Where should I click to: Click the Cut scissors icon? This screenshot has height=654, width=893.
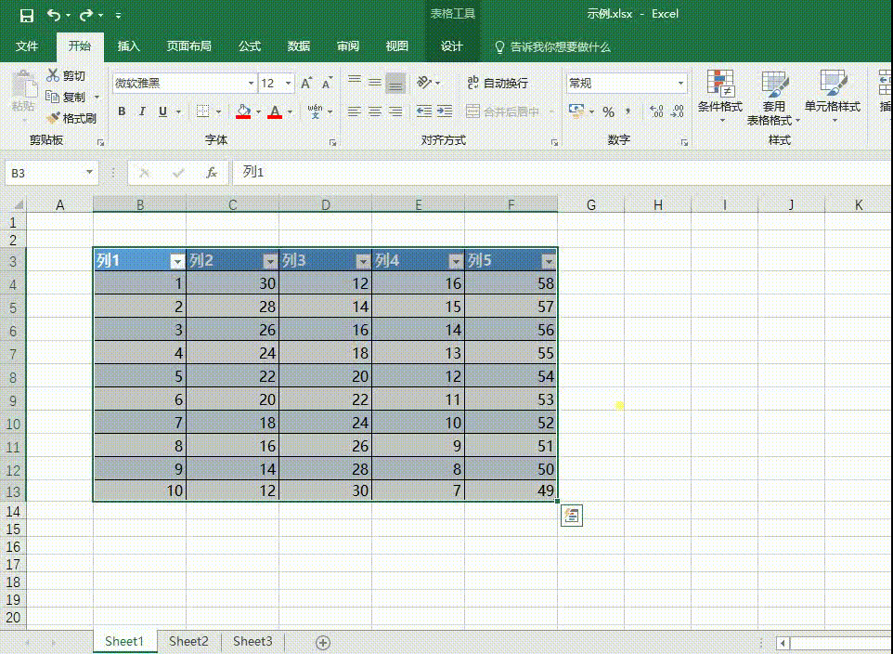click(x=53, y=75)
